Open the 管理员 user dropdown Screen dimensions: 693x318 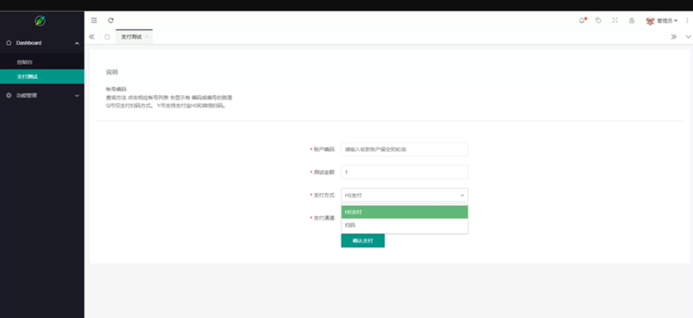click(x=662, y=21)
